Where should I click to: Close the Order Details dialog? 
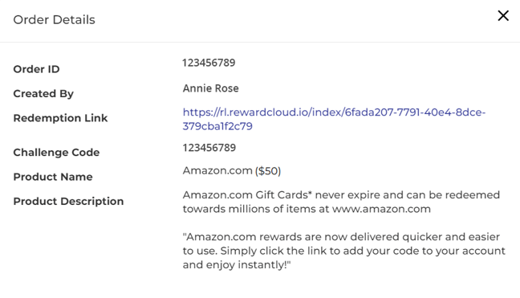tap(503, 15)
